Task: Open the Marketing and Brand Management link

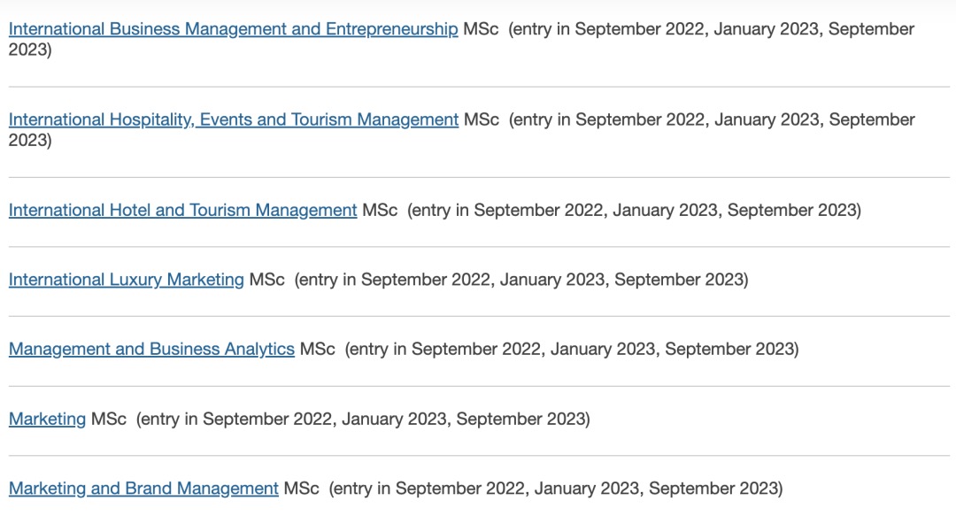Action: (143, 489)
